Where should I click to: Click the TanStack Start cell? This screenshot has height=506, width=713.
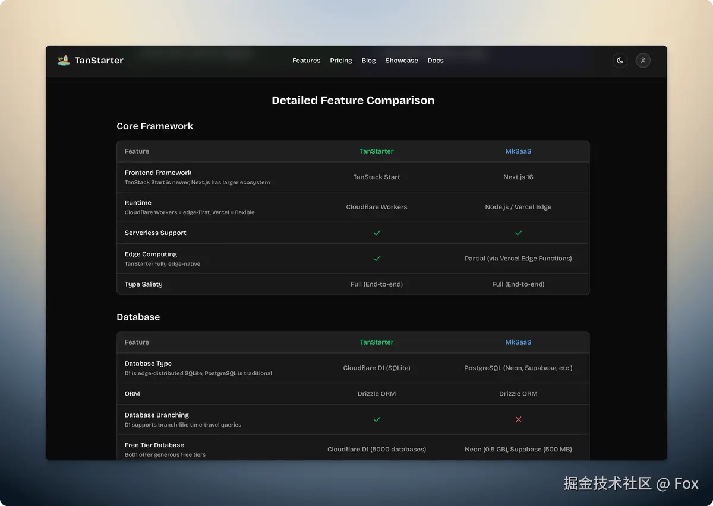pos(377,177)
